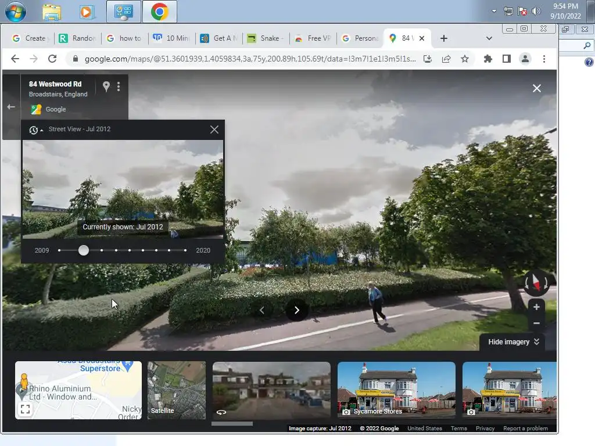Screen dimensions: 595x446
Task: Open the Chrome profile avatar
Action: coord(525,59)
